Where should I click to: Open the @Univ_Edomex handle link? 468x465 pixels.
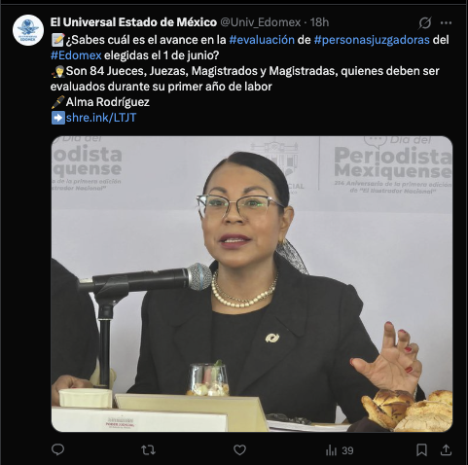tap(261, 22)
